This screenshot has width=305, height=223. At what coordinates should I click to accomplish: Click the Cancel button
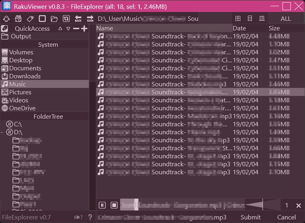[x=286, y=217]
